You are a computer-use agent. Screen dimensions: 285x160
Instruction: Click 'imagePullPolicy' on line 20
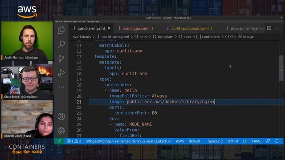tap(128, 96)
